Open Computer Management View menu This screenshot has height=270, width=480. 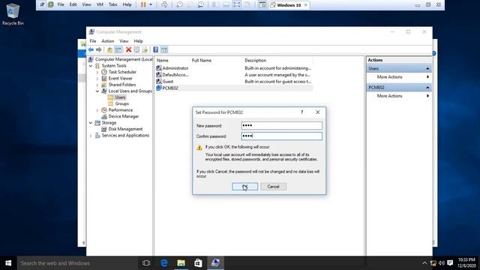coord(124,41)
